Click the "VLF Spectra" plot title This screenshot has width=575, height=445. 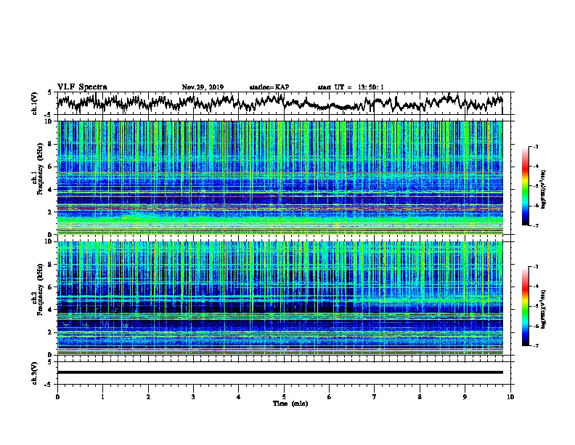point(82,87)
